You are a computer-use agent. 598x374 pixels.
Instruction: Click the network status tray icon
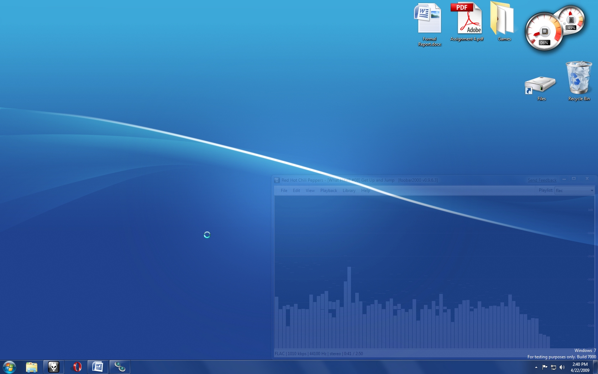(554, 367)
